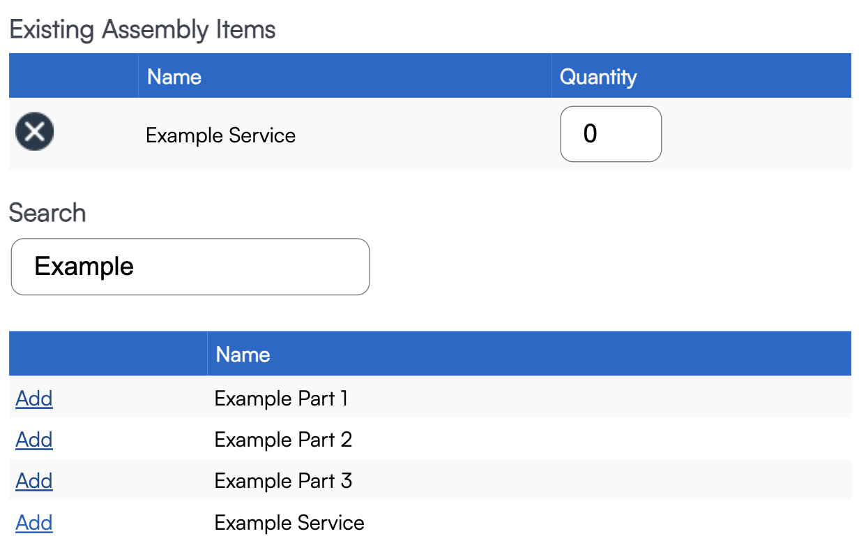Focus the Search box containing Example
Viewport: 859px width, 550px height.
click(x=190, y=267)
